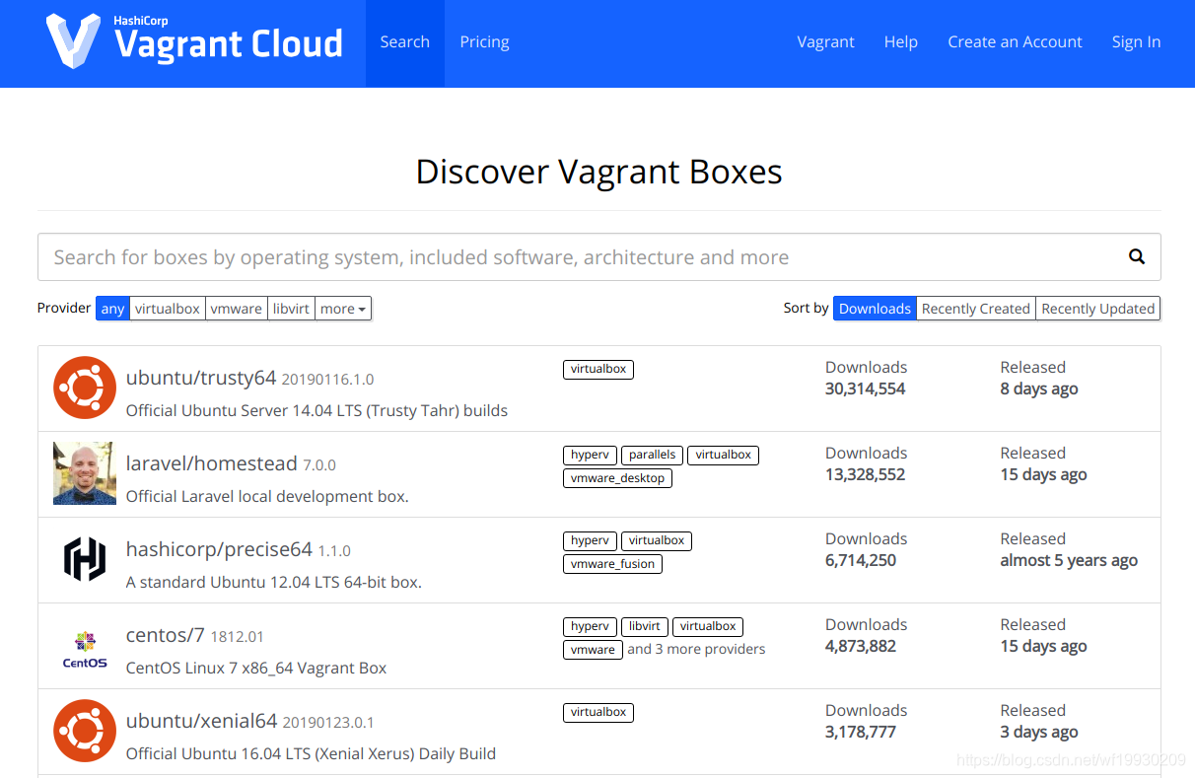1195x778 pixels.
Task: Click version text 20190116.1.0
Action: point(327,379)
